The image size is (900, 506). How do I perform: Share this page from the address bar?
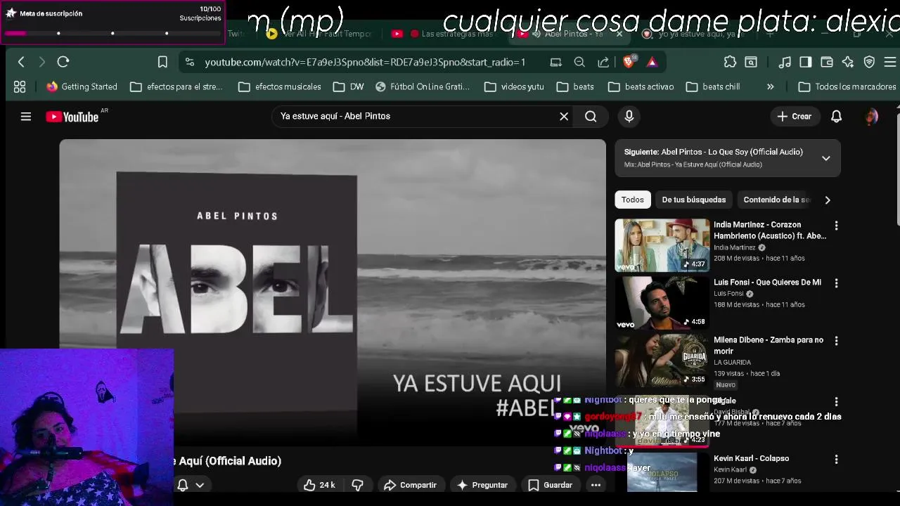pos(603,62)
